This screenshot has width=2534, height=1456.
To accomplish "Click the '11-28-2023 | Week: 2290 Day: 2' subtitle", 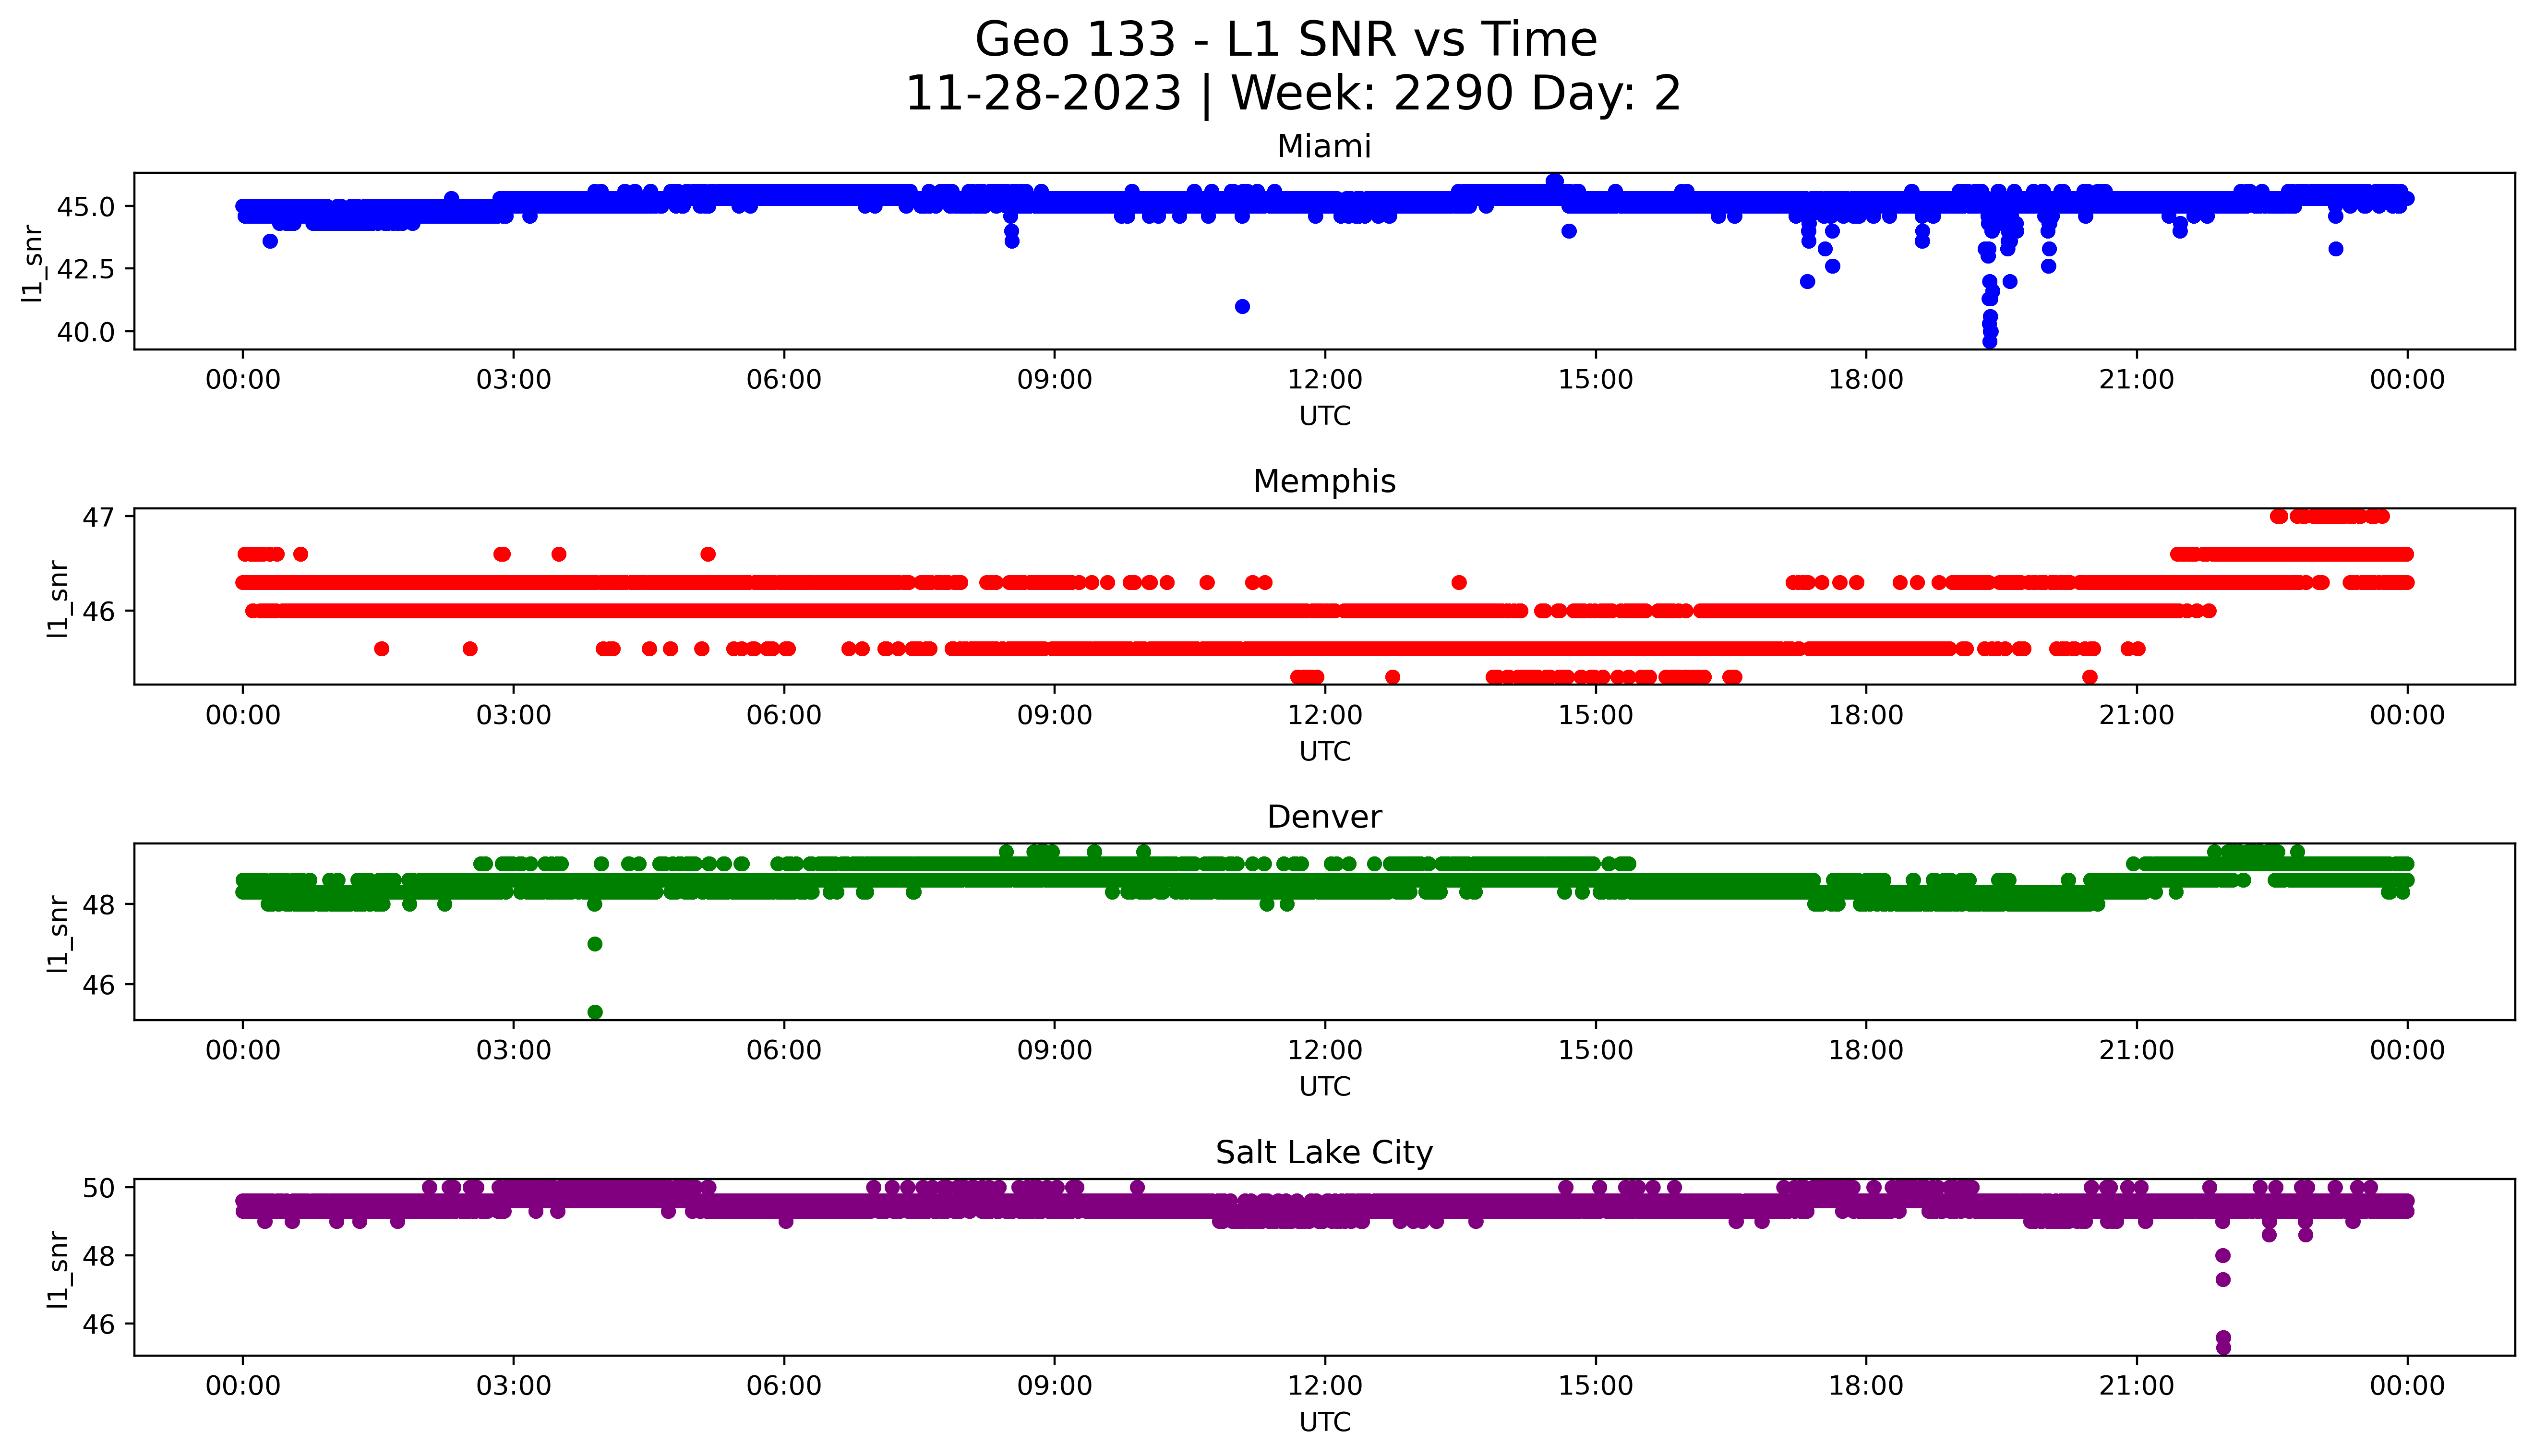I will point(1293,94).
